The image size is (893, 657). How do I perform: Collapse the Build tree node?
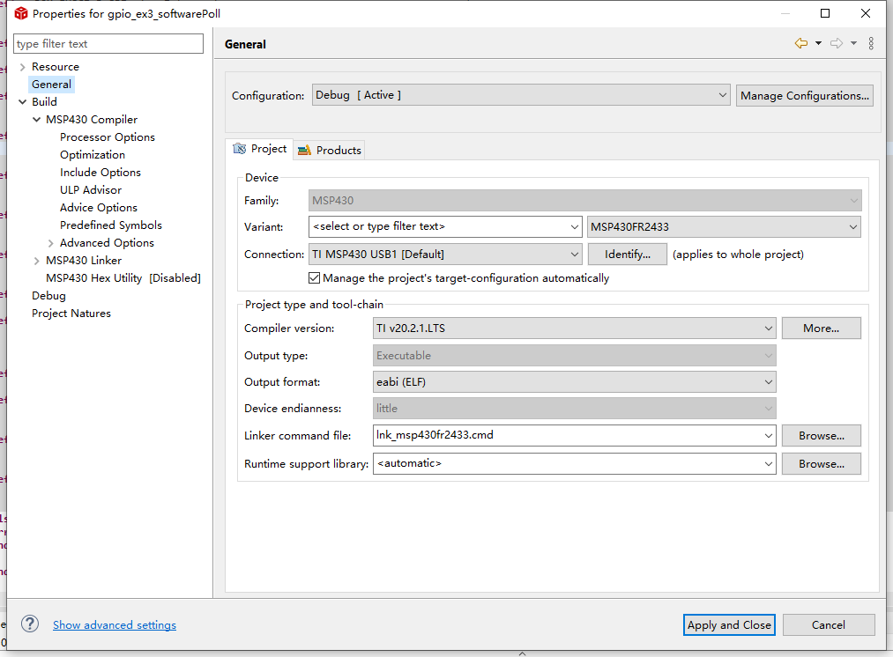pyautogui.click(x=22, y=102)
